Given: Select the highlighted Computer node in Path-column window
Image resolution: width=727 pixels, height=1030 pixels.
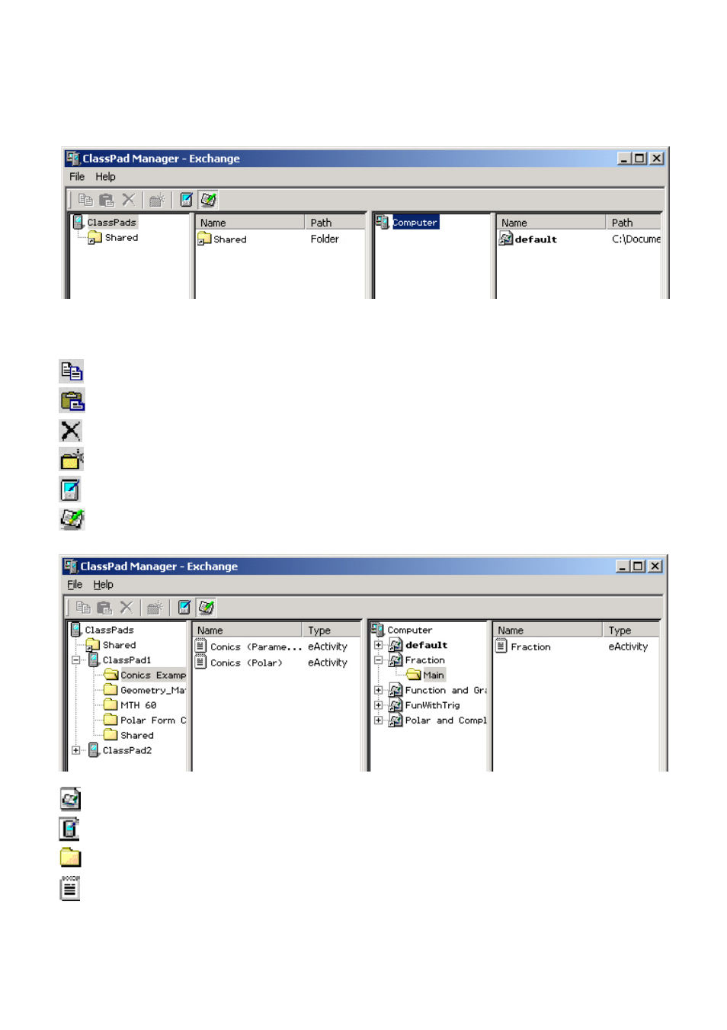Looking at the screenshot, I should point(415,223).
